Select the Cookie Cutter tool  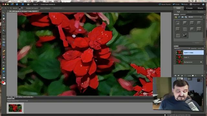4,42
